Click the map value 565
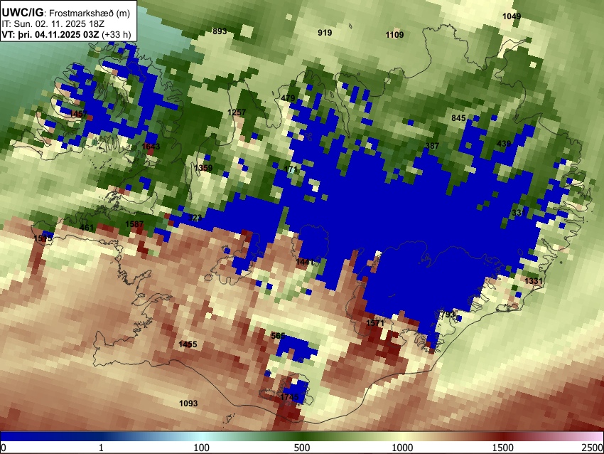604x454 pixels. point(278,336)
